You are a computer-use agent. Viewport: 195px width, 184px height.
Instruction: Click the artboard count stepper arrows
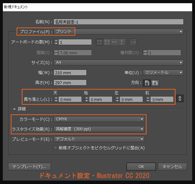click(56, 42)
